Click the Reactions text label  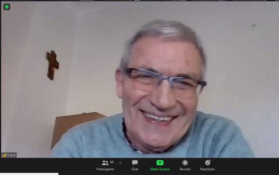[207, 169]
